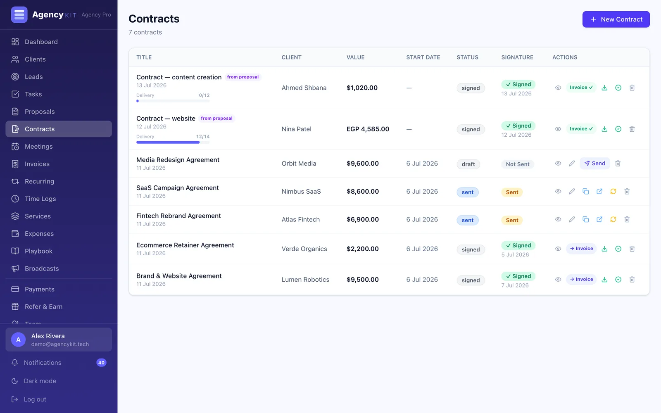The height and width of the screenshot is (413, 661).
Task: Create invoice for Verde Organics contract
Action: 581,249
